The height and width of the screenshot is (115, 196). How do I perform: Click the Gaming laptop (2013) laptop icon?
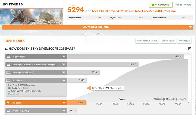pos(8,72)
